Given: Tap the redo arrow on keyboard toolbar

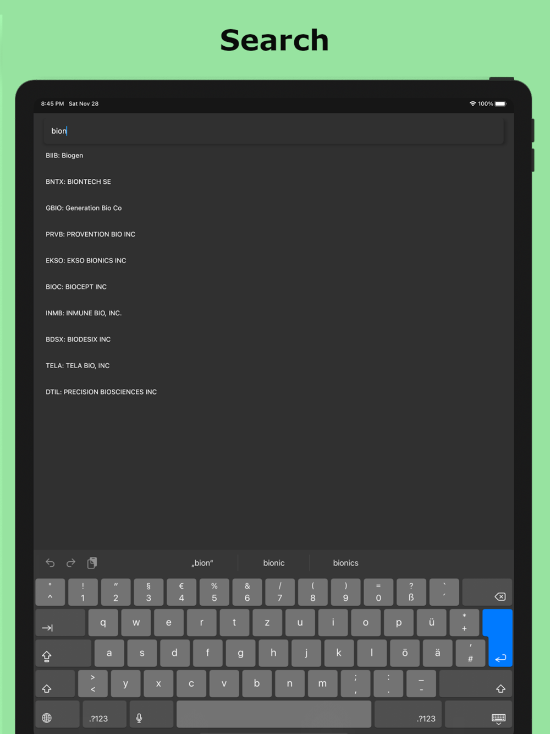Looking at the screenshot, I should (x=71, y=563).
